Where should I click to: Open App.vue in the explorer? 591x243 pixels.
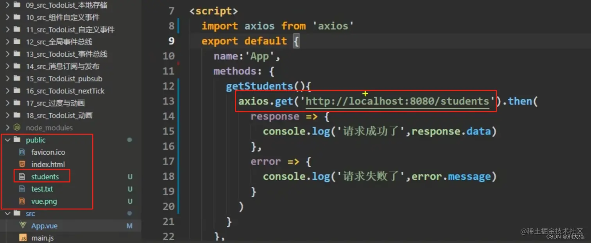point(45,226)
